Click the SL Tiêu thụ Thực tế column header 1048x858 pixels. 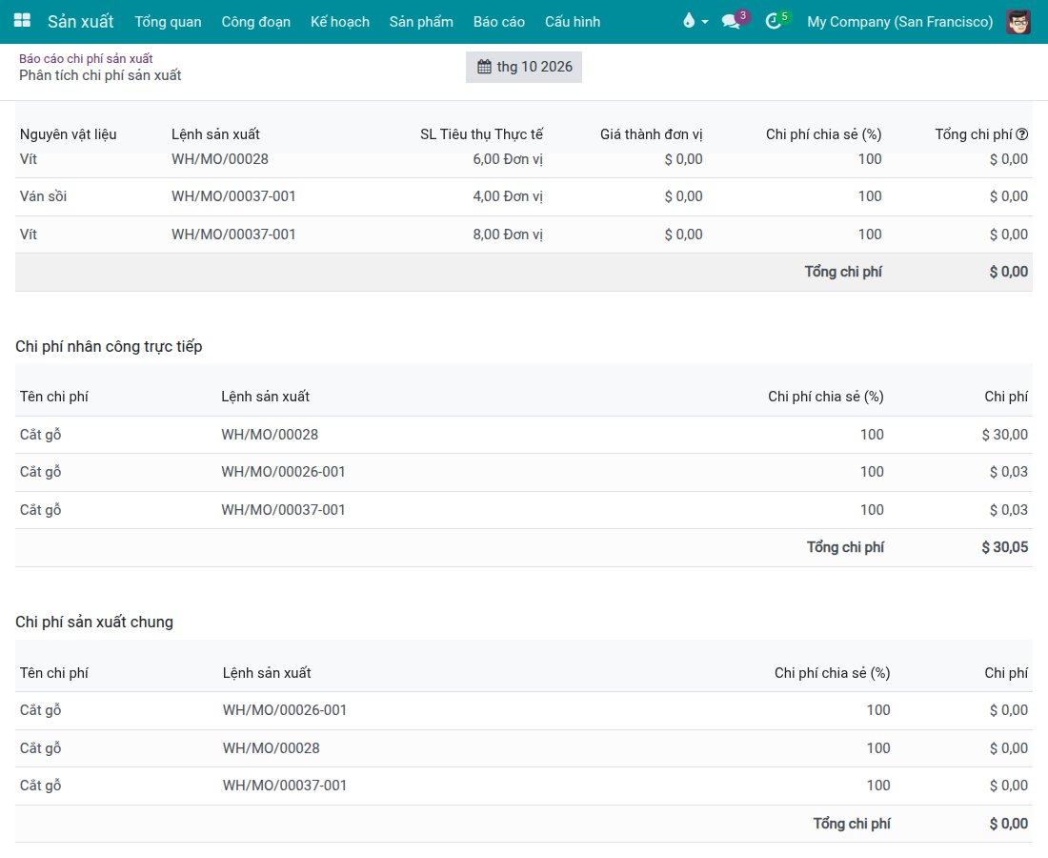tap(481, 134)
